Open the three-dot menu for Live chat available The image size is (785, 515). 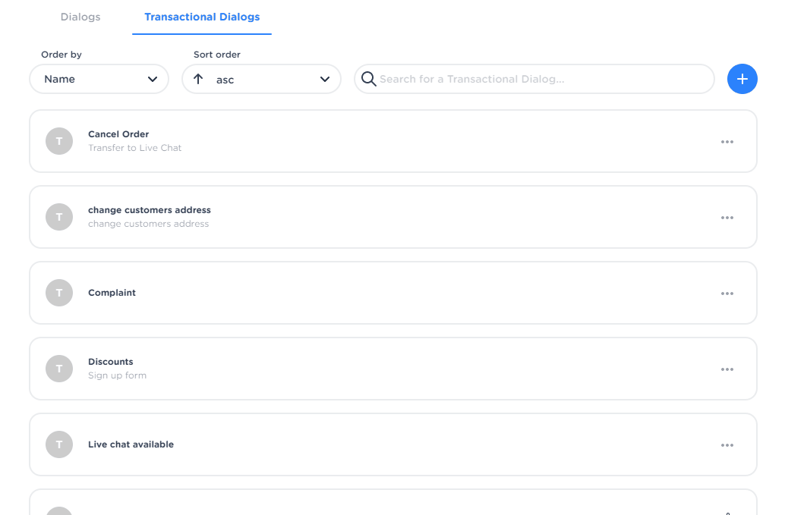click(x=727, y=445)
